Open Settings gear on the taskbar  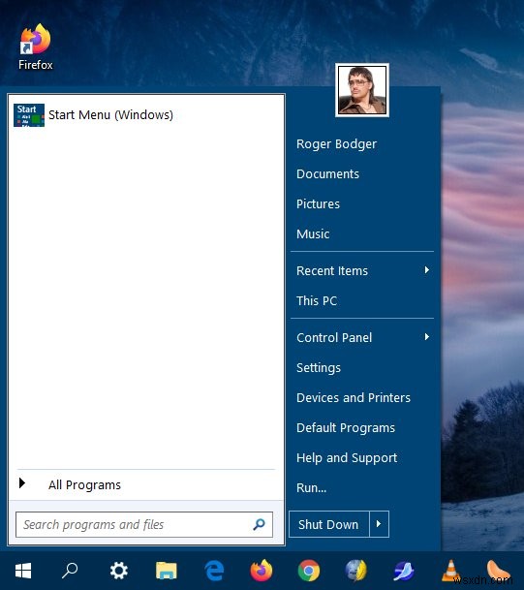[x=119, y=571]
